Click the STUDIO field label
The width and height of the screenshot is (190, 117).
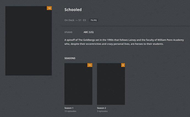click(68, 32)
